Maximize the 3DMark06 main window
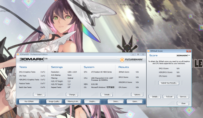 coord(138,54)
